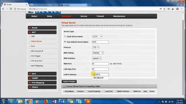
Task: Open the AUTH service name dropdown
Action: point(97,37)
